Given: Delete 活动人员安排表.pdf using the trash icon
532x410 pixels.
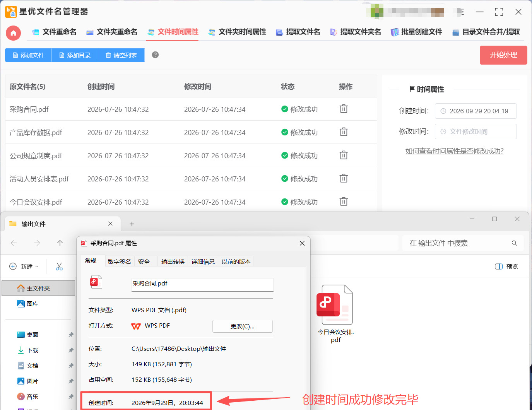Looking at the screenshot, I should (x=344, y=178).
